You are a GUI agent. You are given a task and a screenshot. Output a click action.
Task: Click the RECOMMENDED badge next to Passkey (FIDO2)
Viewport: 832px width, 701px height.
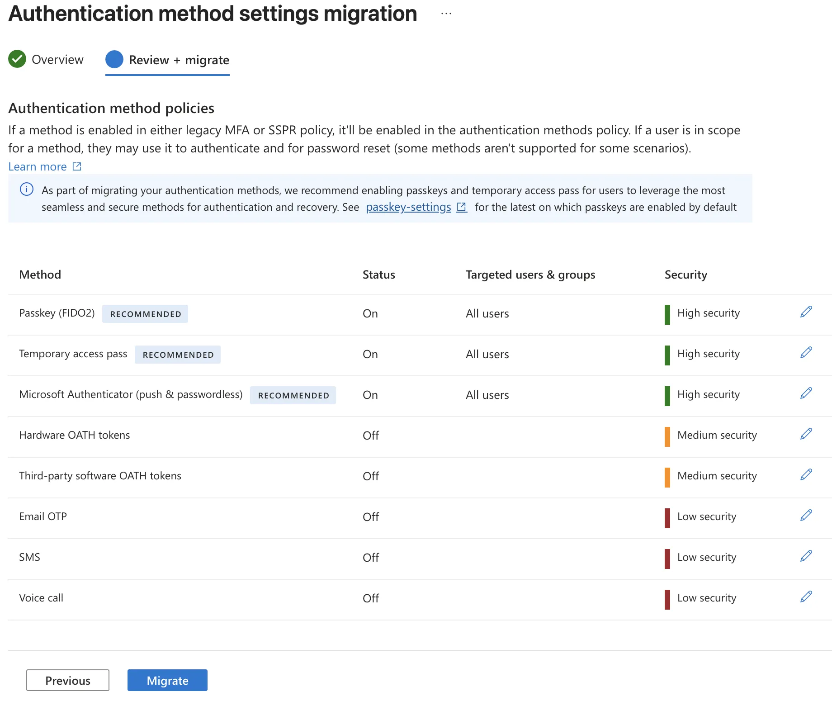145,313
